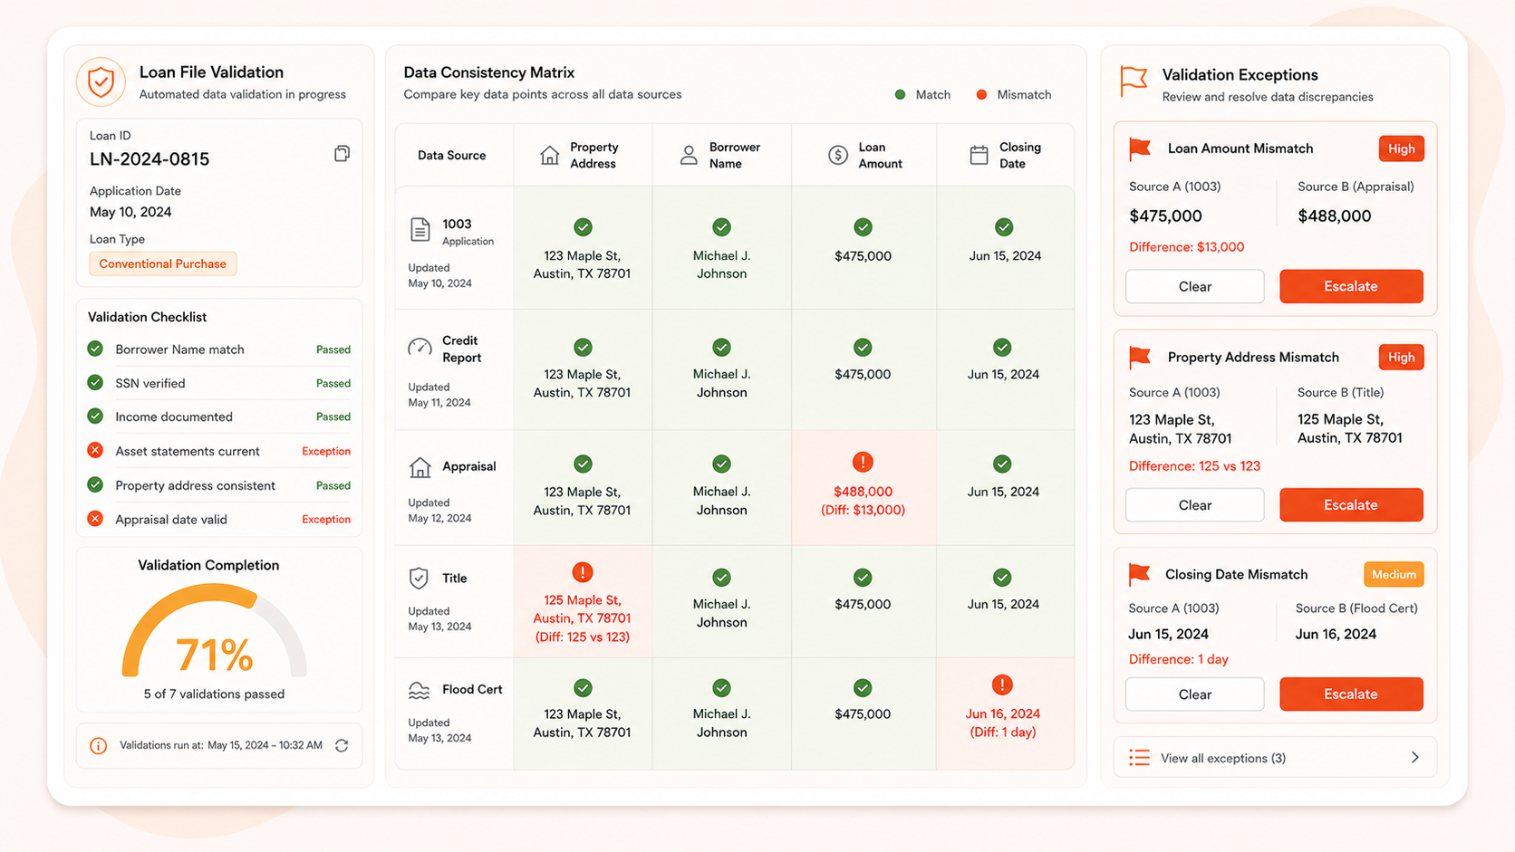1515x852 pixels.
Task: Click the Passed status for SSN verified
Action: (x=333, y=384)
